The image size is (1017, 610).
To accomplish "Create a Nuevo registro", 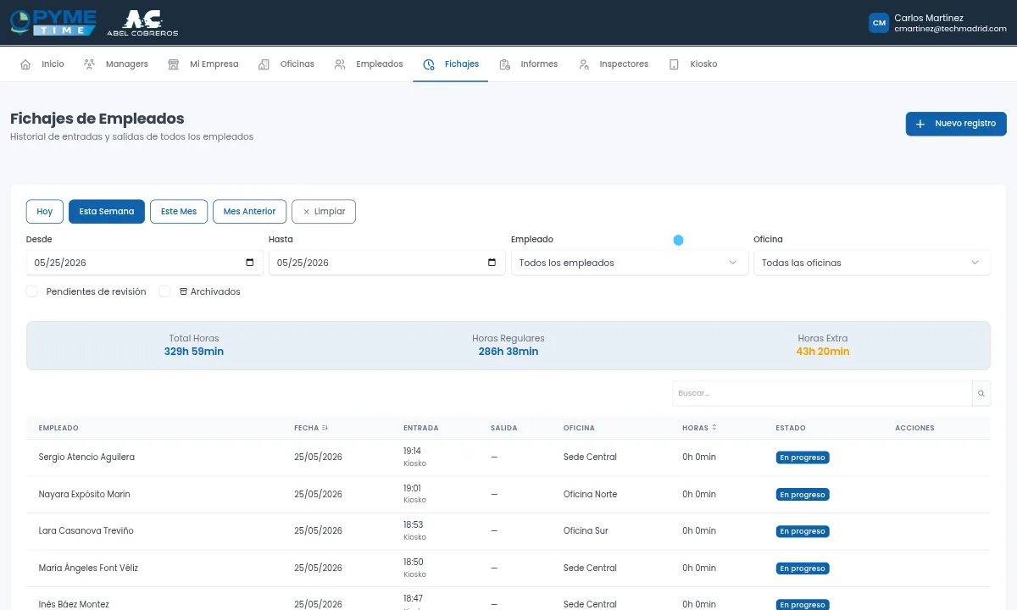I will coord(956,124).
